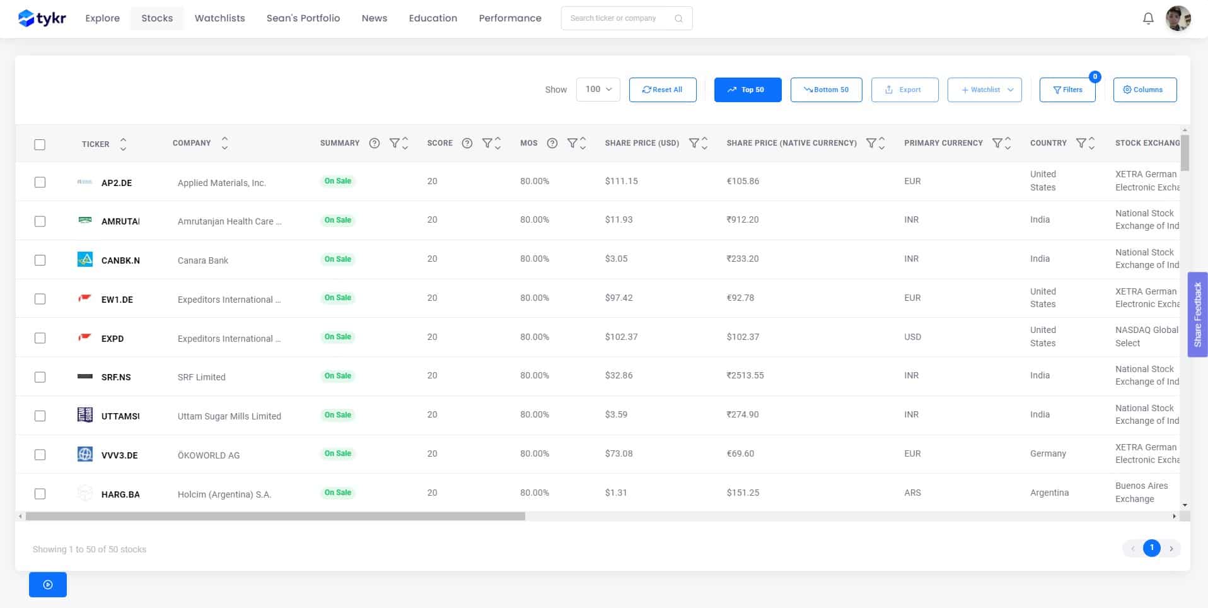Sort Score column using arrows
Image resolution: width=1208 pixels, height=608 pixels.
(x=498, y=143)
